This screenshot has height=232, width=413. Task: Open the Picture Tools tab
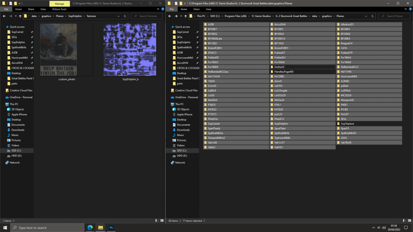(x=59, y=9)
